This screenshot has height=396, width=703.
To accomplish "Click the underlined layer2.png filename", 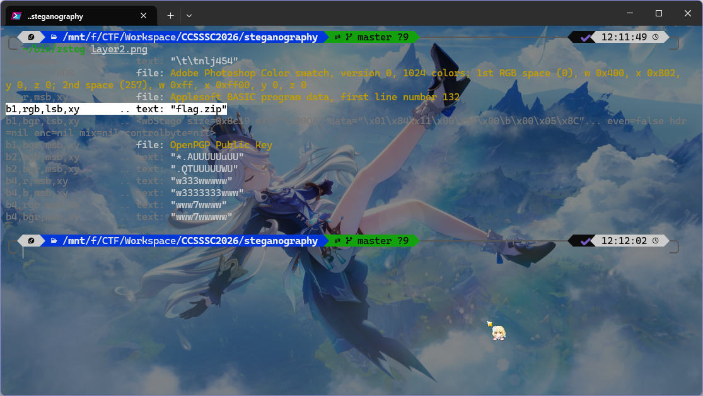I will (119, 49).
